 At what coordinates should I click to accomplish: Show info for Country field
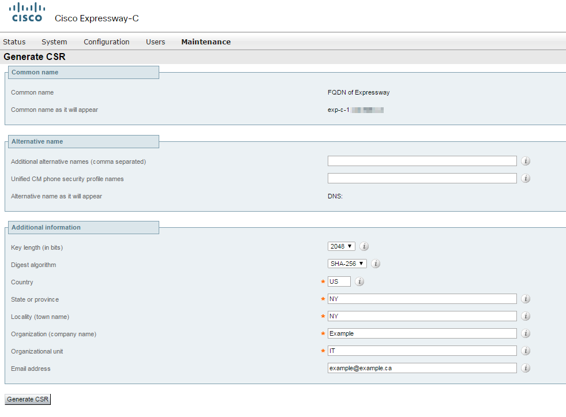pyautogui.click(x=359, y=281)
